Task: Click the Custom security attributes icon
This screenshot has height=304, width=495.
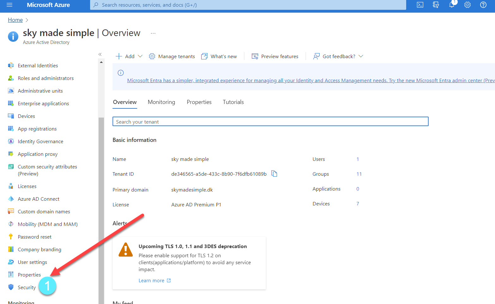Action: click(11, 167)
